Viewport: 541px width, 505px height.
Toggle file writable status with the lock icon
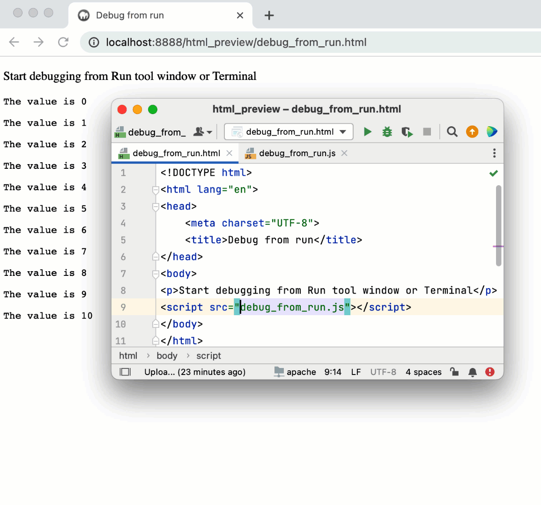point(454,372)
